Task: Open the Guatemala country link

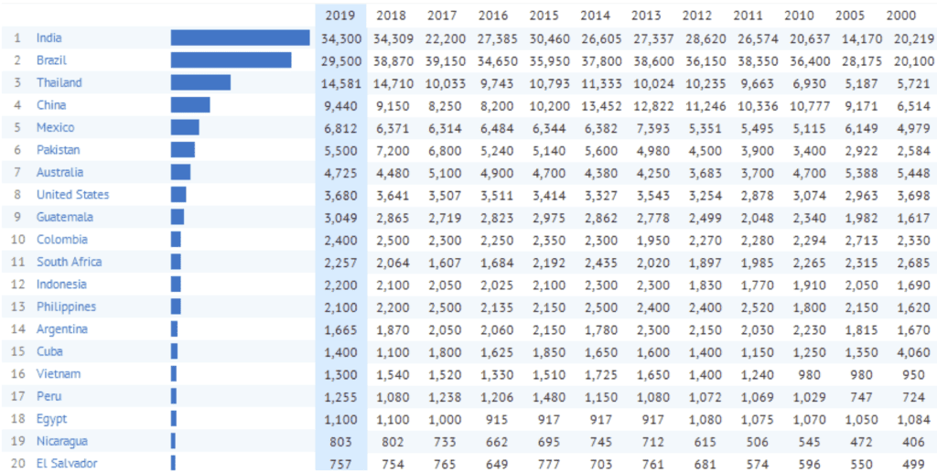Action: coord(64,217)
